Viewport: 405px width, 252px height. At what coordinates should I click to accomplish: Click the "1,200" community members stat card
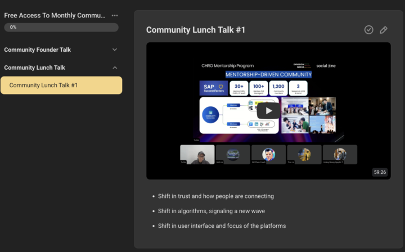278,88
